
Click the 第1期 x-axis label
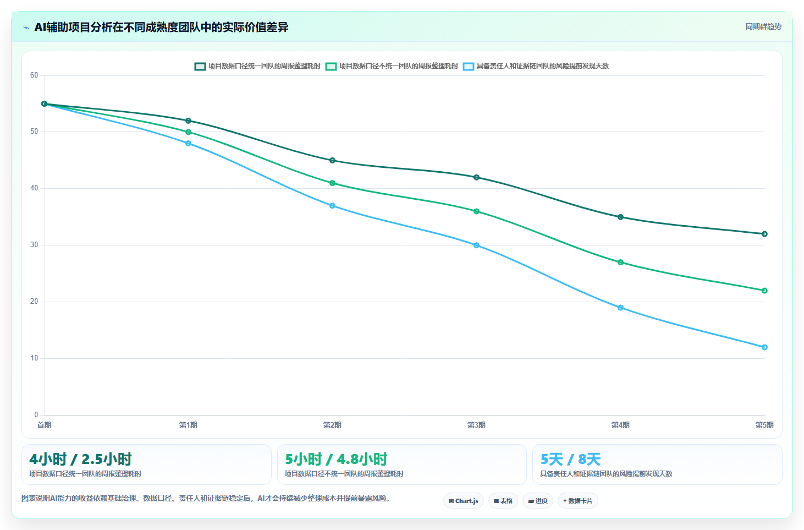point(189,425)
